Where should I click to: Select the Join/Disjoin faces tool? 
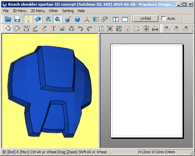tap(26, 29)
